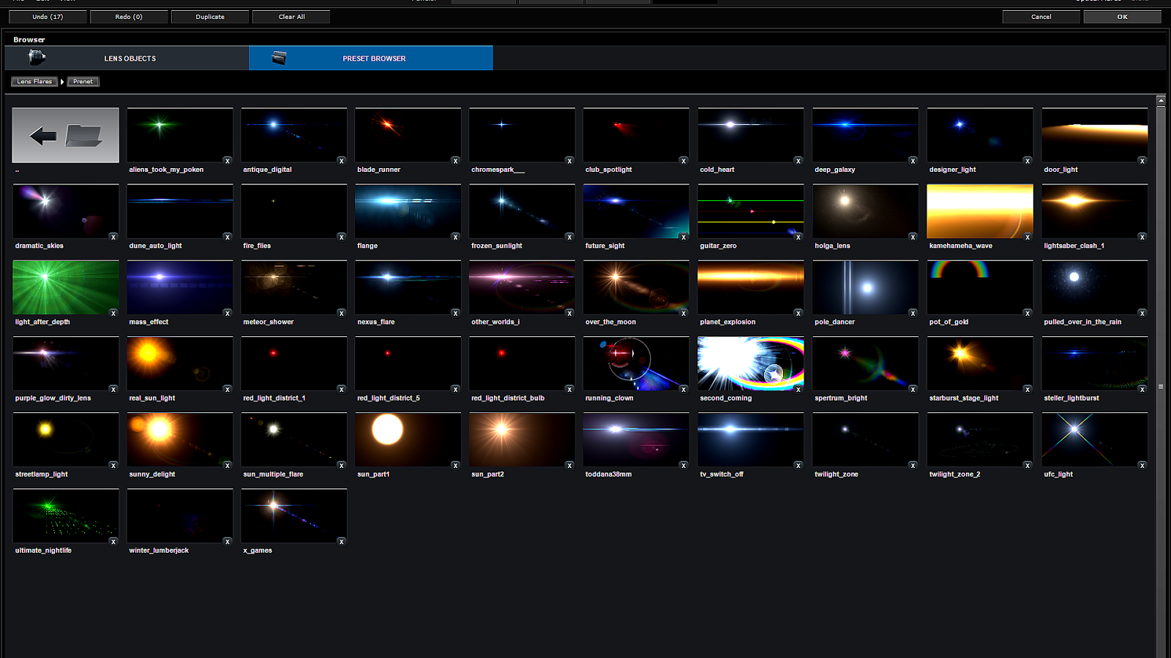The image size is (1171, 658).
Task: Delete spertrum_bright preset using X
Action: tap(913, 390)
